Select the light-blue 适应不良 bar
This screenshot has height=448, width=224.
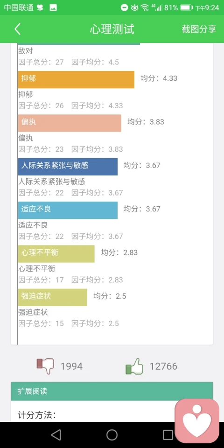click(x=67, y=210)
